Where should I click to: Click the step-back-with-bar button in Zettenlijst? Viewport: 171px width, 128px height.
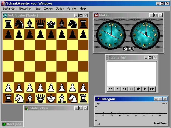point(124,89)
